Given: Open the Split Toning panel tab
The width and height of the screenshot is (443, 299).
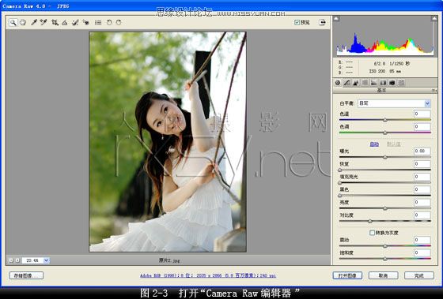Looking at the screenshot, I should point(373,83).
